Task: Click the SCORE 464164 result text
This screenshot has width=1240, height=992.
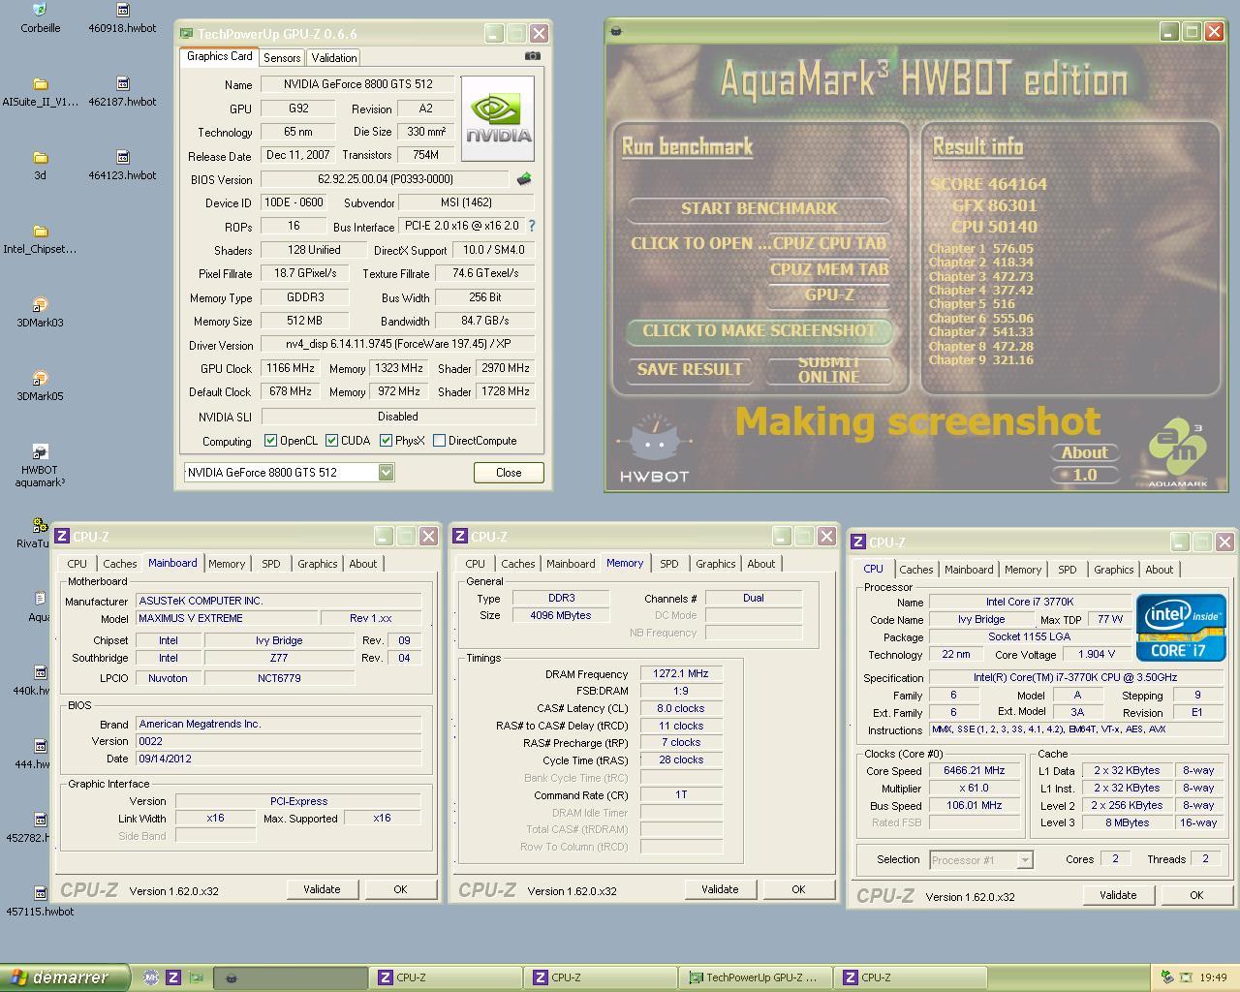Action: 988,184
